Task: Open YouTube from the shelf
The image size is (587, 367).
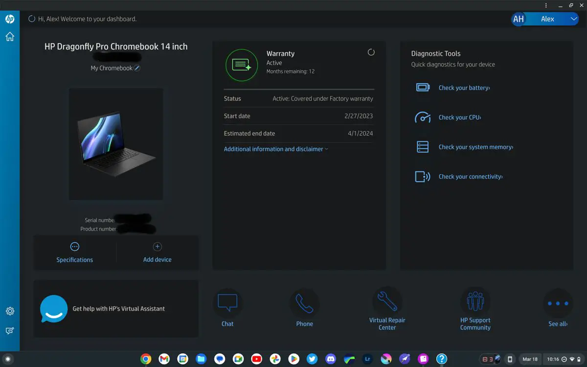Action: (256, 359)
